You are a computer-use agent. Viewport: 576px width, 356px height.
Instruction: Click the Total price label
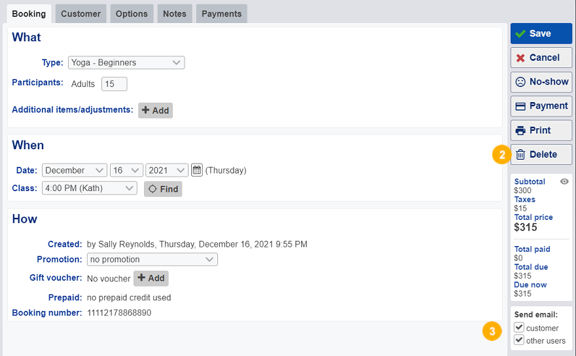[x=533, y=217]
